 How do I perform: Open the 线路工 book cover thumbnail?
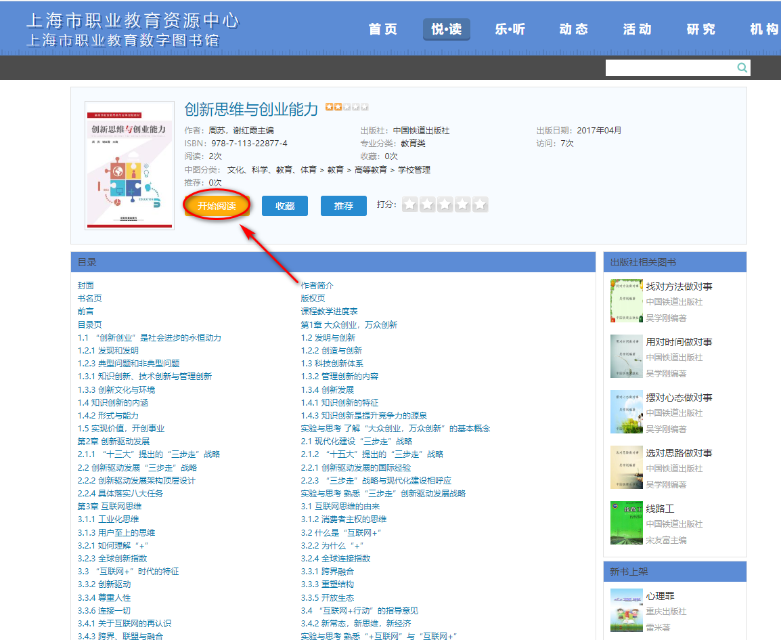[626, 524]
